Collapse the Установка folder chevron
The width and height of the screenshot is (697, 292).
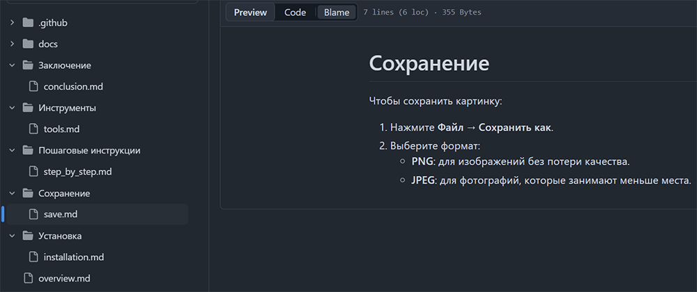[13, 236]
